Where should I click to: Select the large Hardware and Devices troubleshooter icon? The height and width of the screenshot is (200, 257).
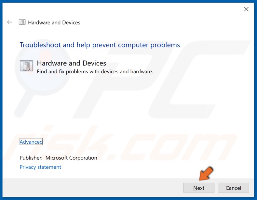pos(26,65)
